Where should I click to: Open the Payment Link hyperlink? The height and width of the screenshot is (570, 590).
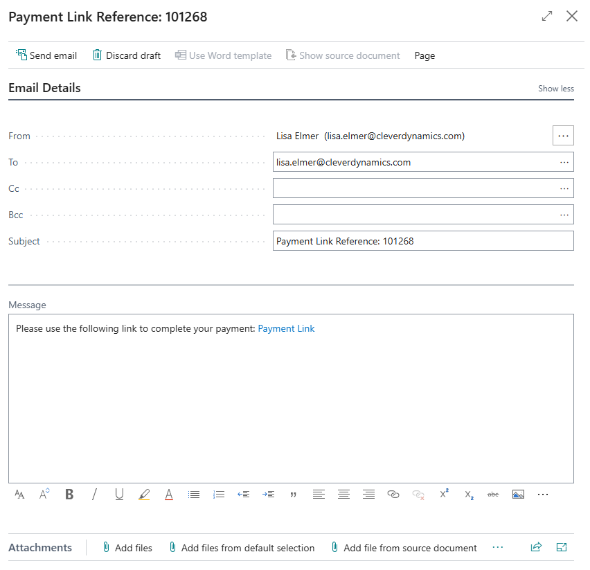286,328
